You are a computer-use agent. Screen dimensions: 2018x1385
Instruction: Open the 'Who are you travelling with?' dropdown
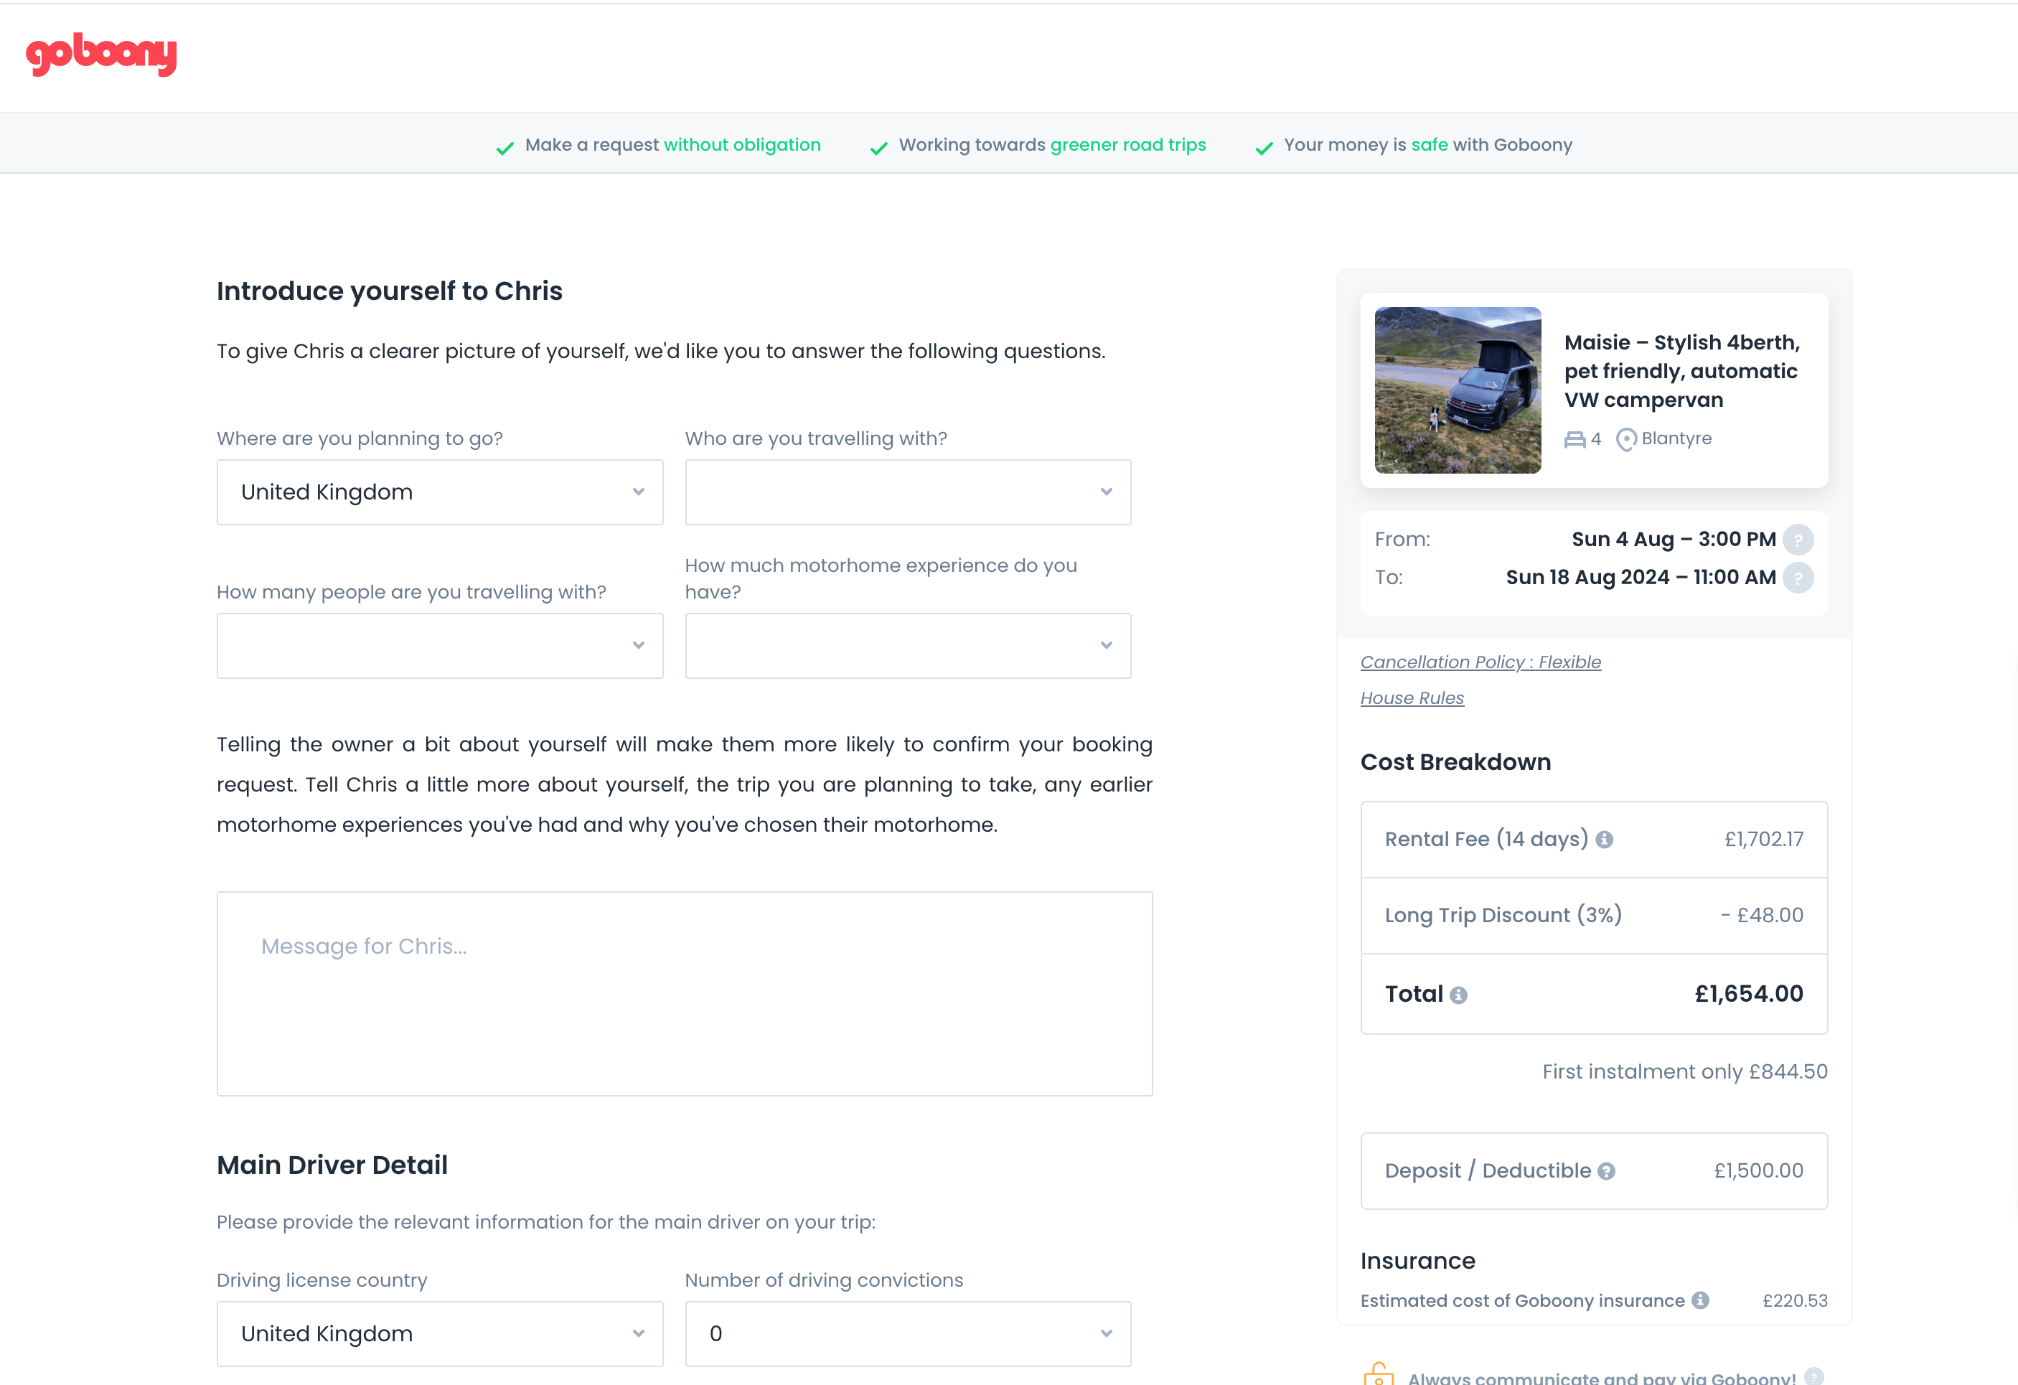pos(907,492)
